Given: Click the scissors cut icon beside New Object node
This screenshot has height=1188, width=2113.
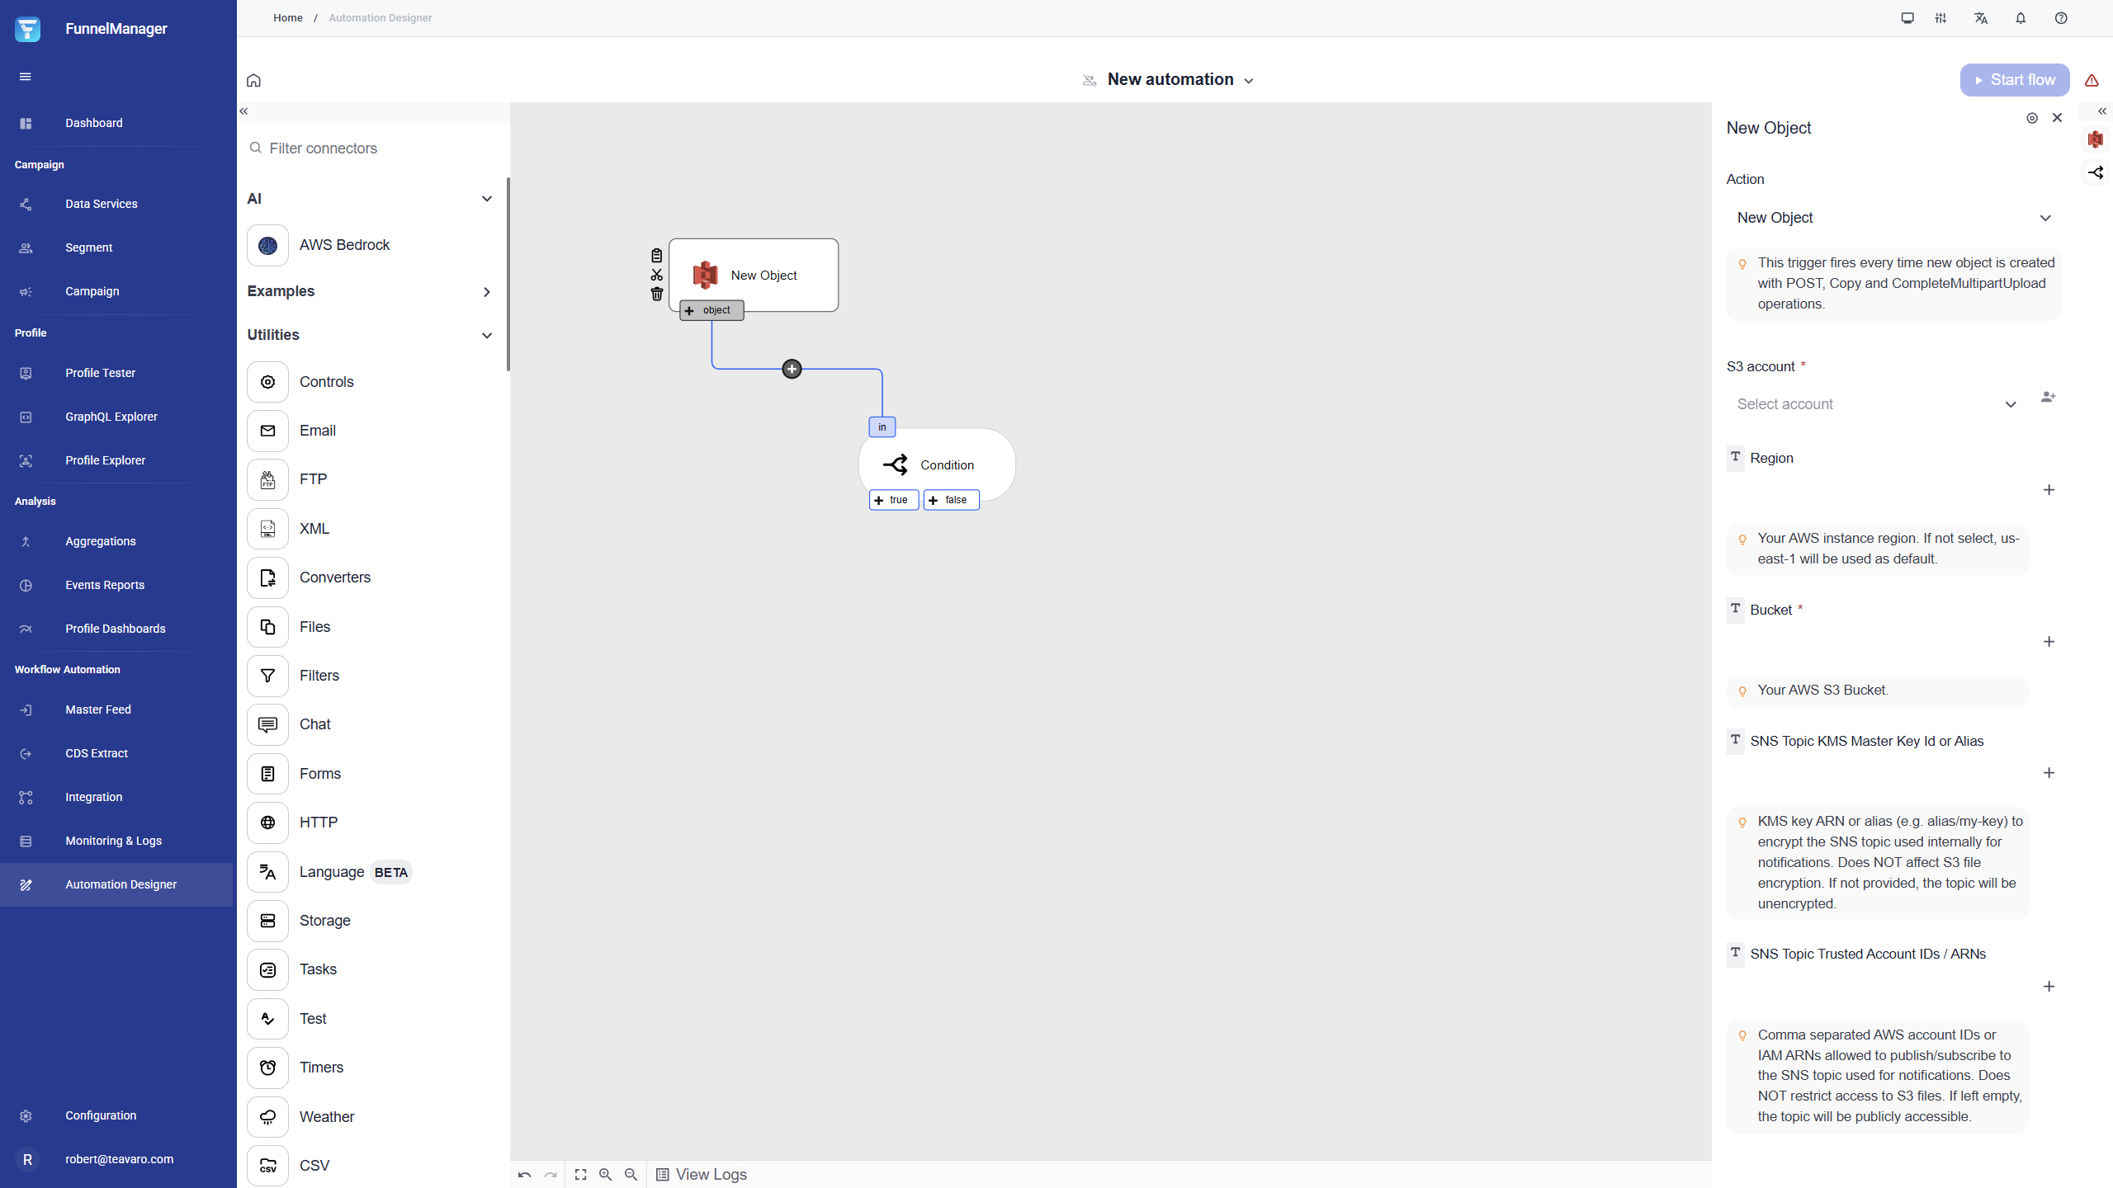Looking at the screenshot, I should (656, 275).
